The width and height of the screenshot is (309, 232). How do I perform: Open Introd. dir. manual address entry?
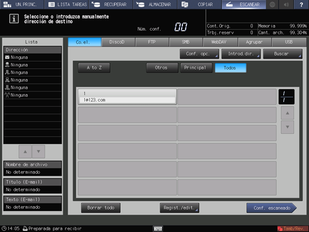(241, 54)
